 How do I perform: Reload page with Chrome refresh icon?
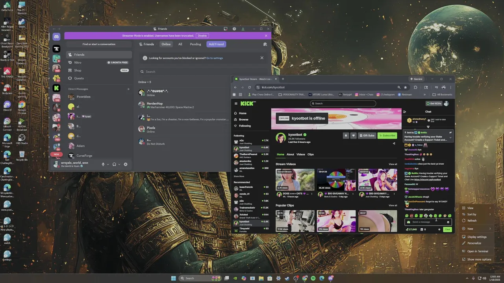click(x=249, y=87)
